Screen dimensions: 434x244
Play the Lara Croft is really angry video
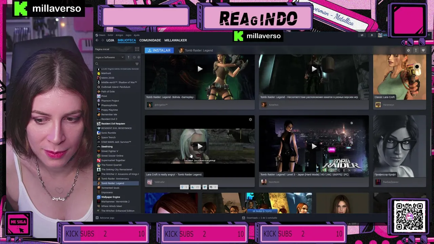(x=200, y=146)
